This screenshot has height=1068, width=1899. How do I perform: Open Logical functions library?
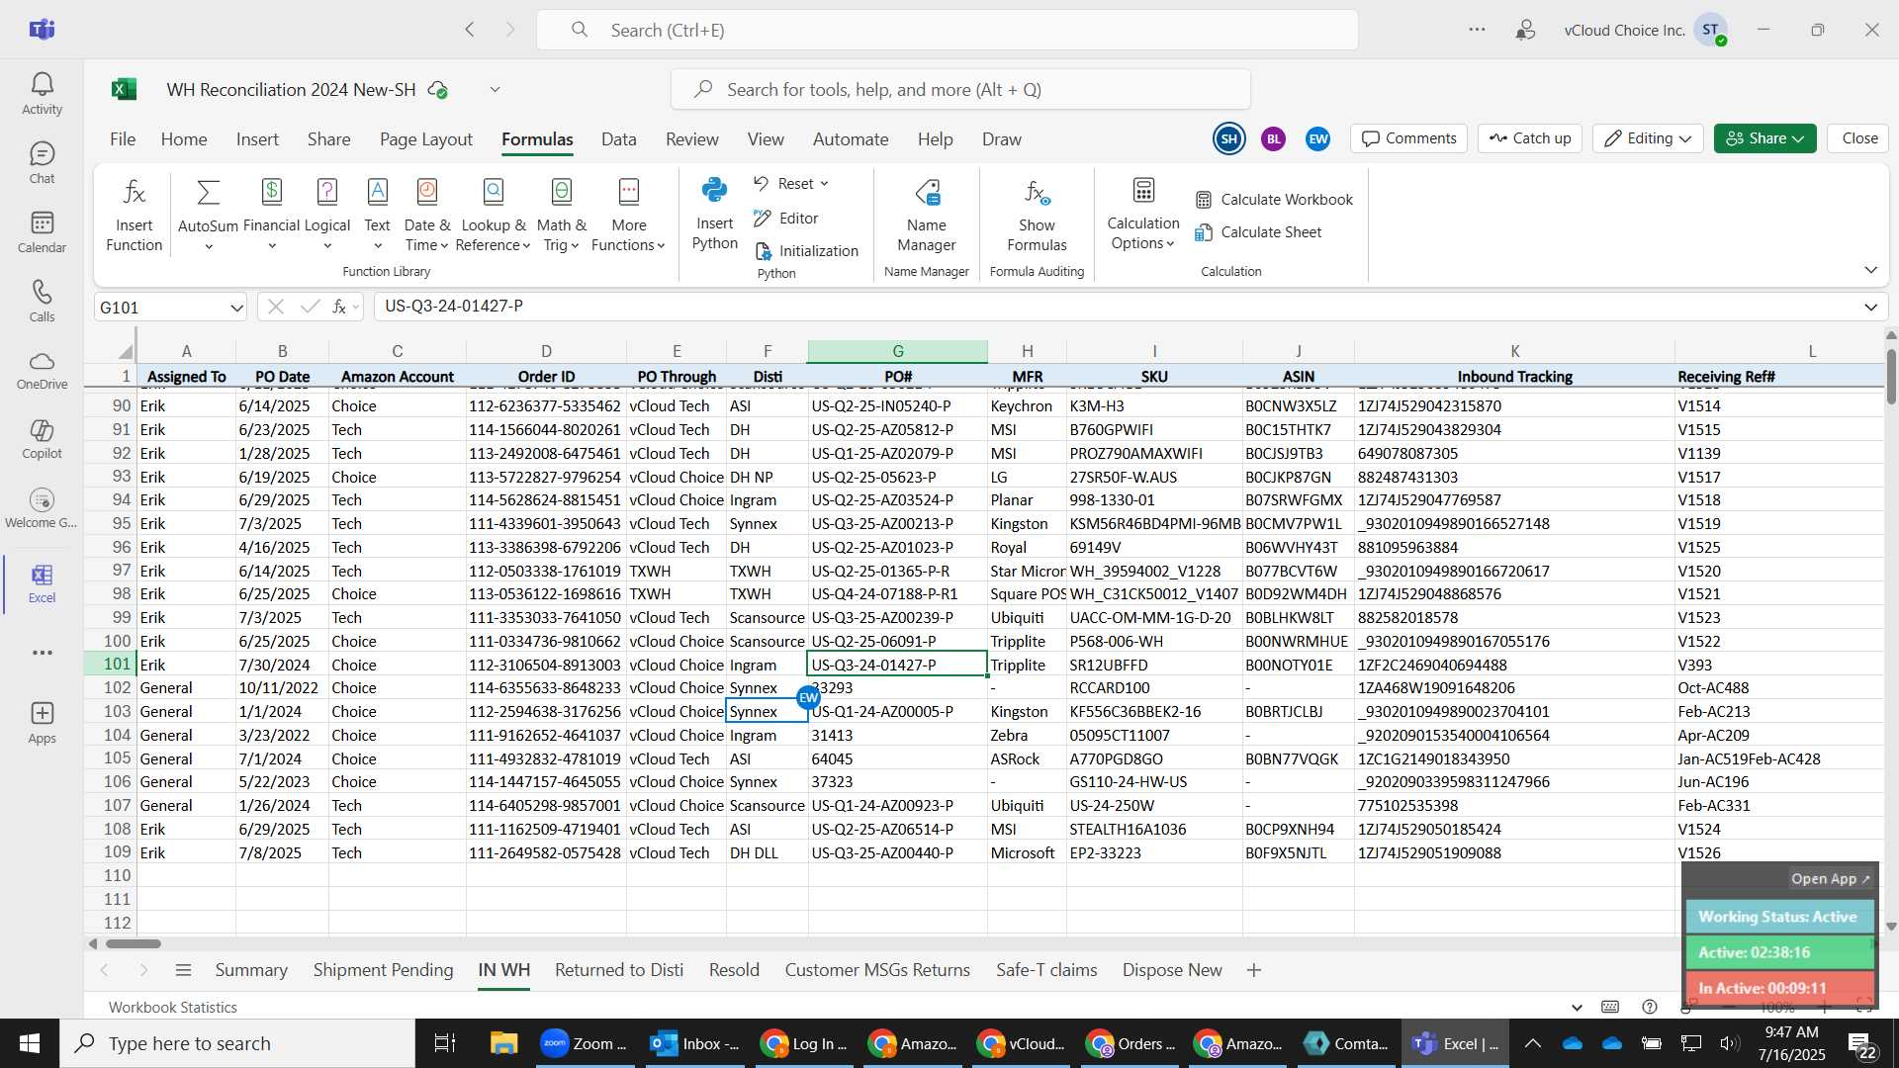click(327, 216)
